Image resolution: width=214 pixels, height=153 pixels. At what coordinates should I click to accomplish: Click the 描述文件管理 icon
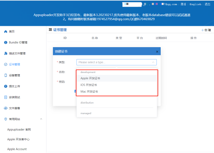[x=5, y=53]
